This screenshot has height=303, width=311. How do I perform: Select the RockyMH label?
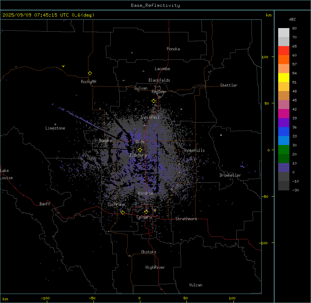pos(88,82)
